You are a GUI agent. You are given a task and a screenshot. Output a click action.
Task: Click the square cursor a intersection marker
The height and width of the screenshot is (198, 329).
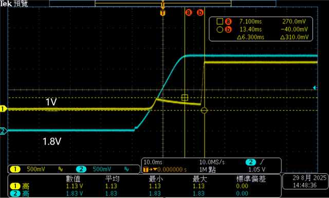point(185,98)
